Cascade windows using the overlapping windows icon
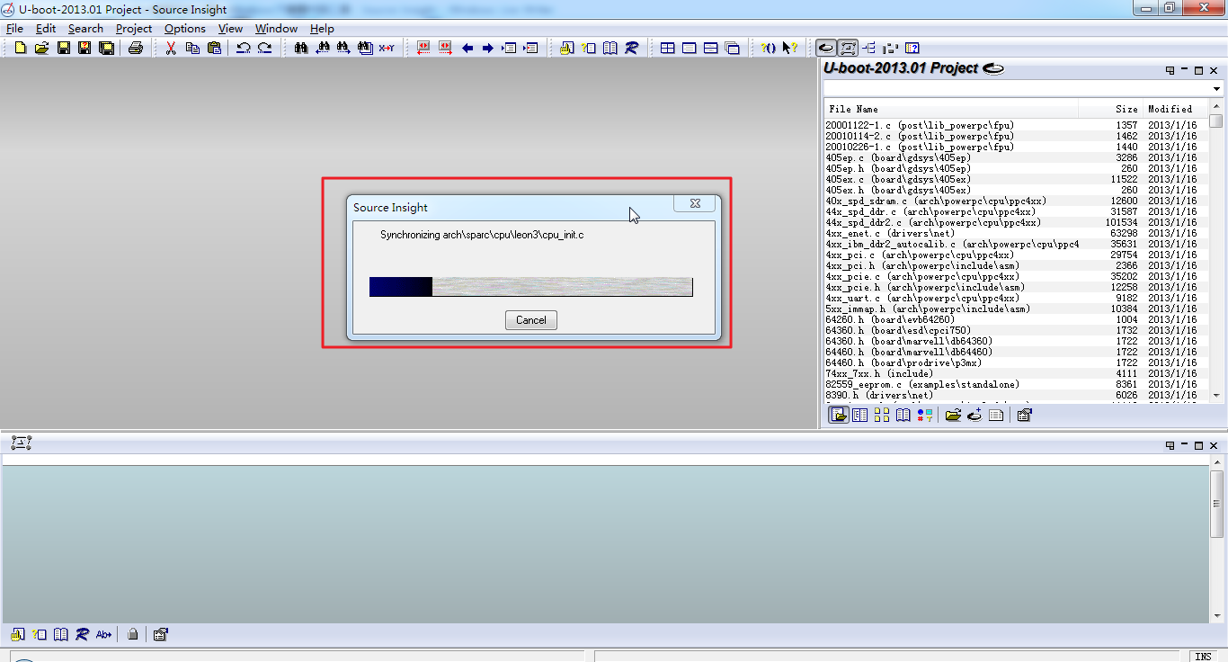The width and height of the screenshot is (1228, 662). [x=733, y=48]
